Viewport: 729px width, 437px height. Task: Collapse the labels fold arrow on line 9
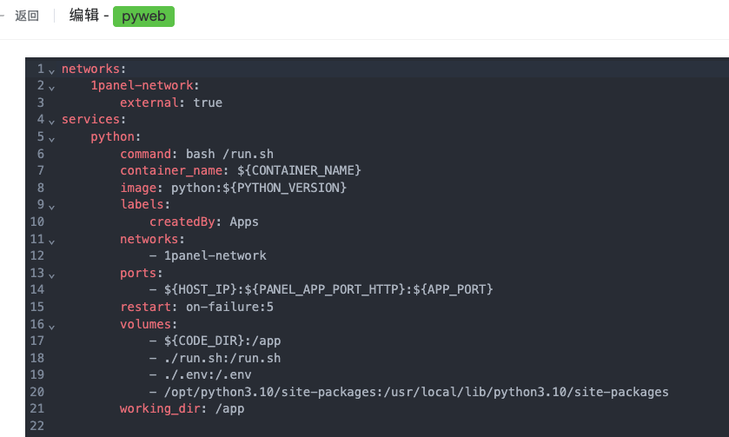click(x=51, y=207)
